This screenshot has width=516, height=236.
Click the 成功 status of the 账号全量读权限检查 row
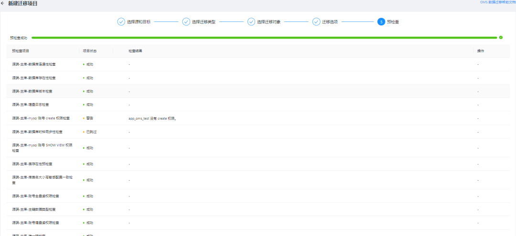point(88,196)
